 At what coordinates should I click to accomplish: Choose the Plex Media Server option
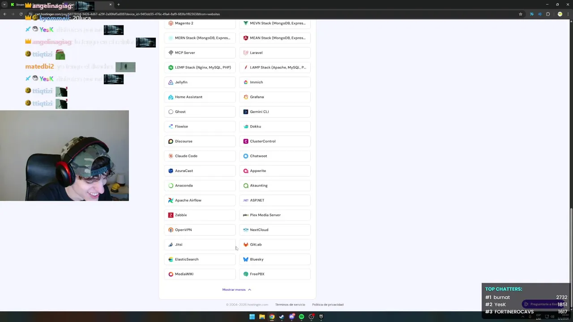click(x=275, y=215)
